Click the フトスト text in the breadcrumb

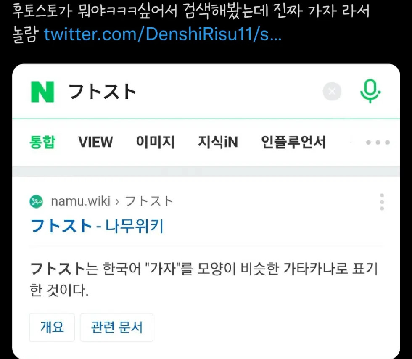tap(149, 201)
